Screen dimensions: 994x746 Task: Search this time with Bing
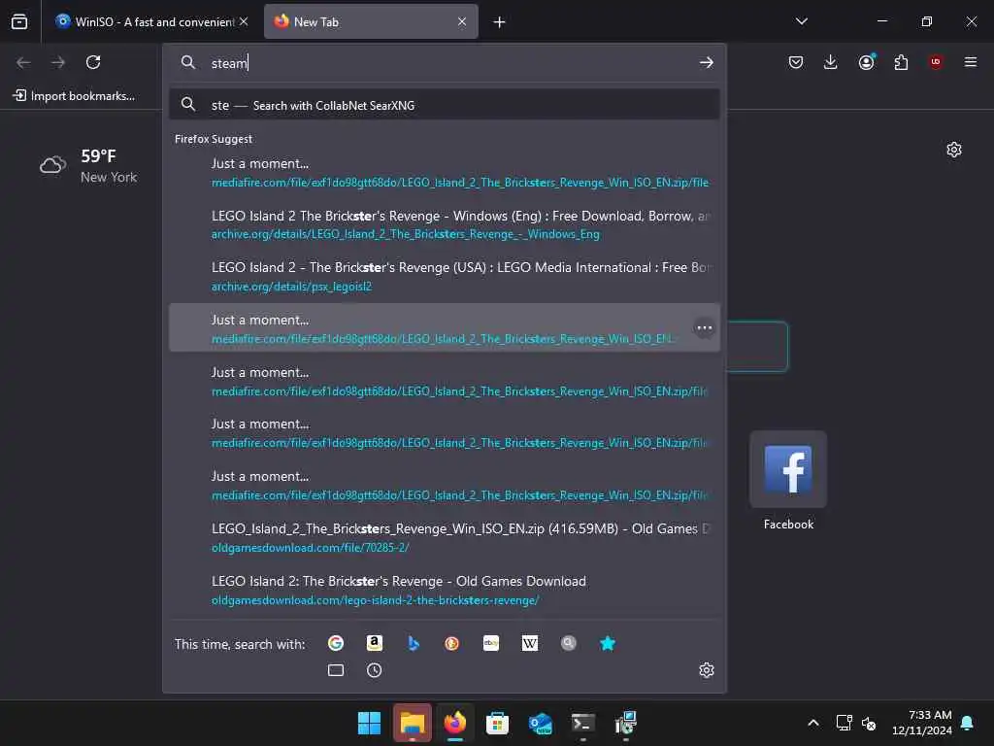pyautogui.click(x=414, y=643)
